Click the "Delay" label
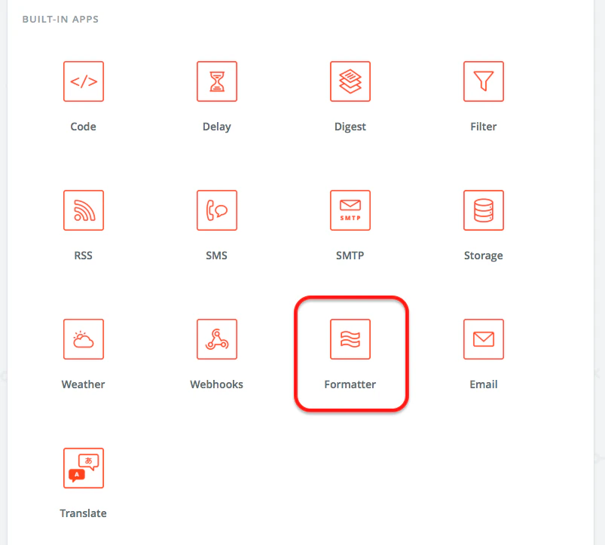The height and width of the screenshot is (545, 605). [x=217, y=127]
